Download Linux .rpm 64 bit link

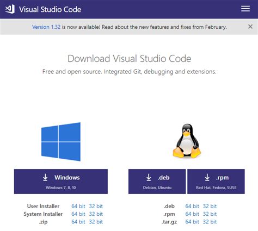point(192,214)
